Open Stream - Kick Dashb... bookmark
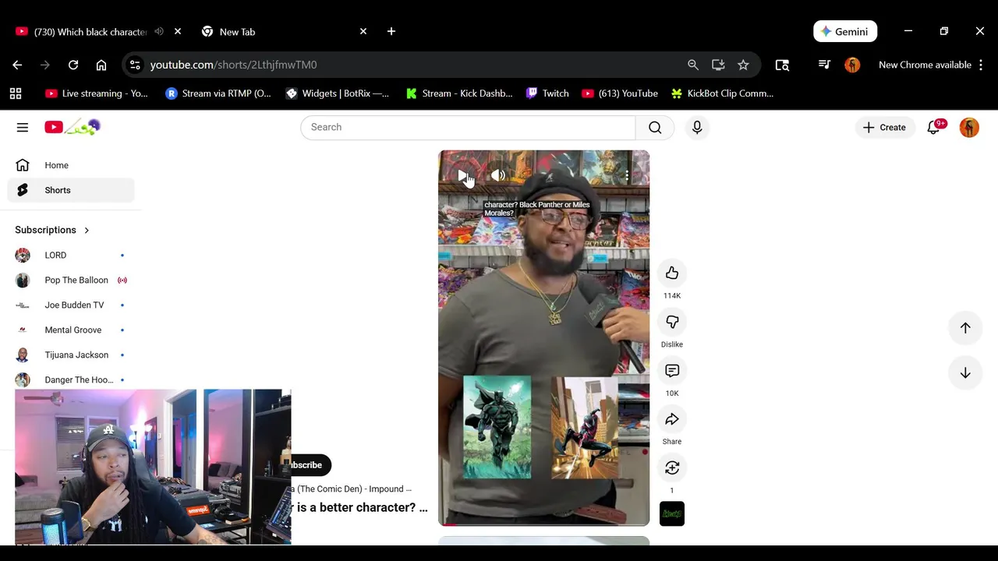 [x=459, y=93]
